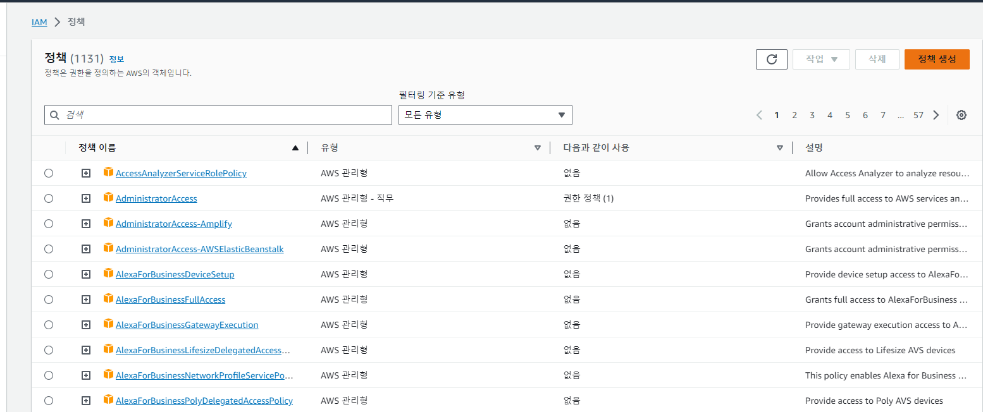Sort by 정책 이름 column header

pyautogui.click(x=97, y=148)
